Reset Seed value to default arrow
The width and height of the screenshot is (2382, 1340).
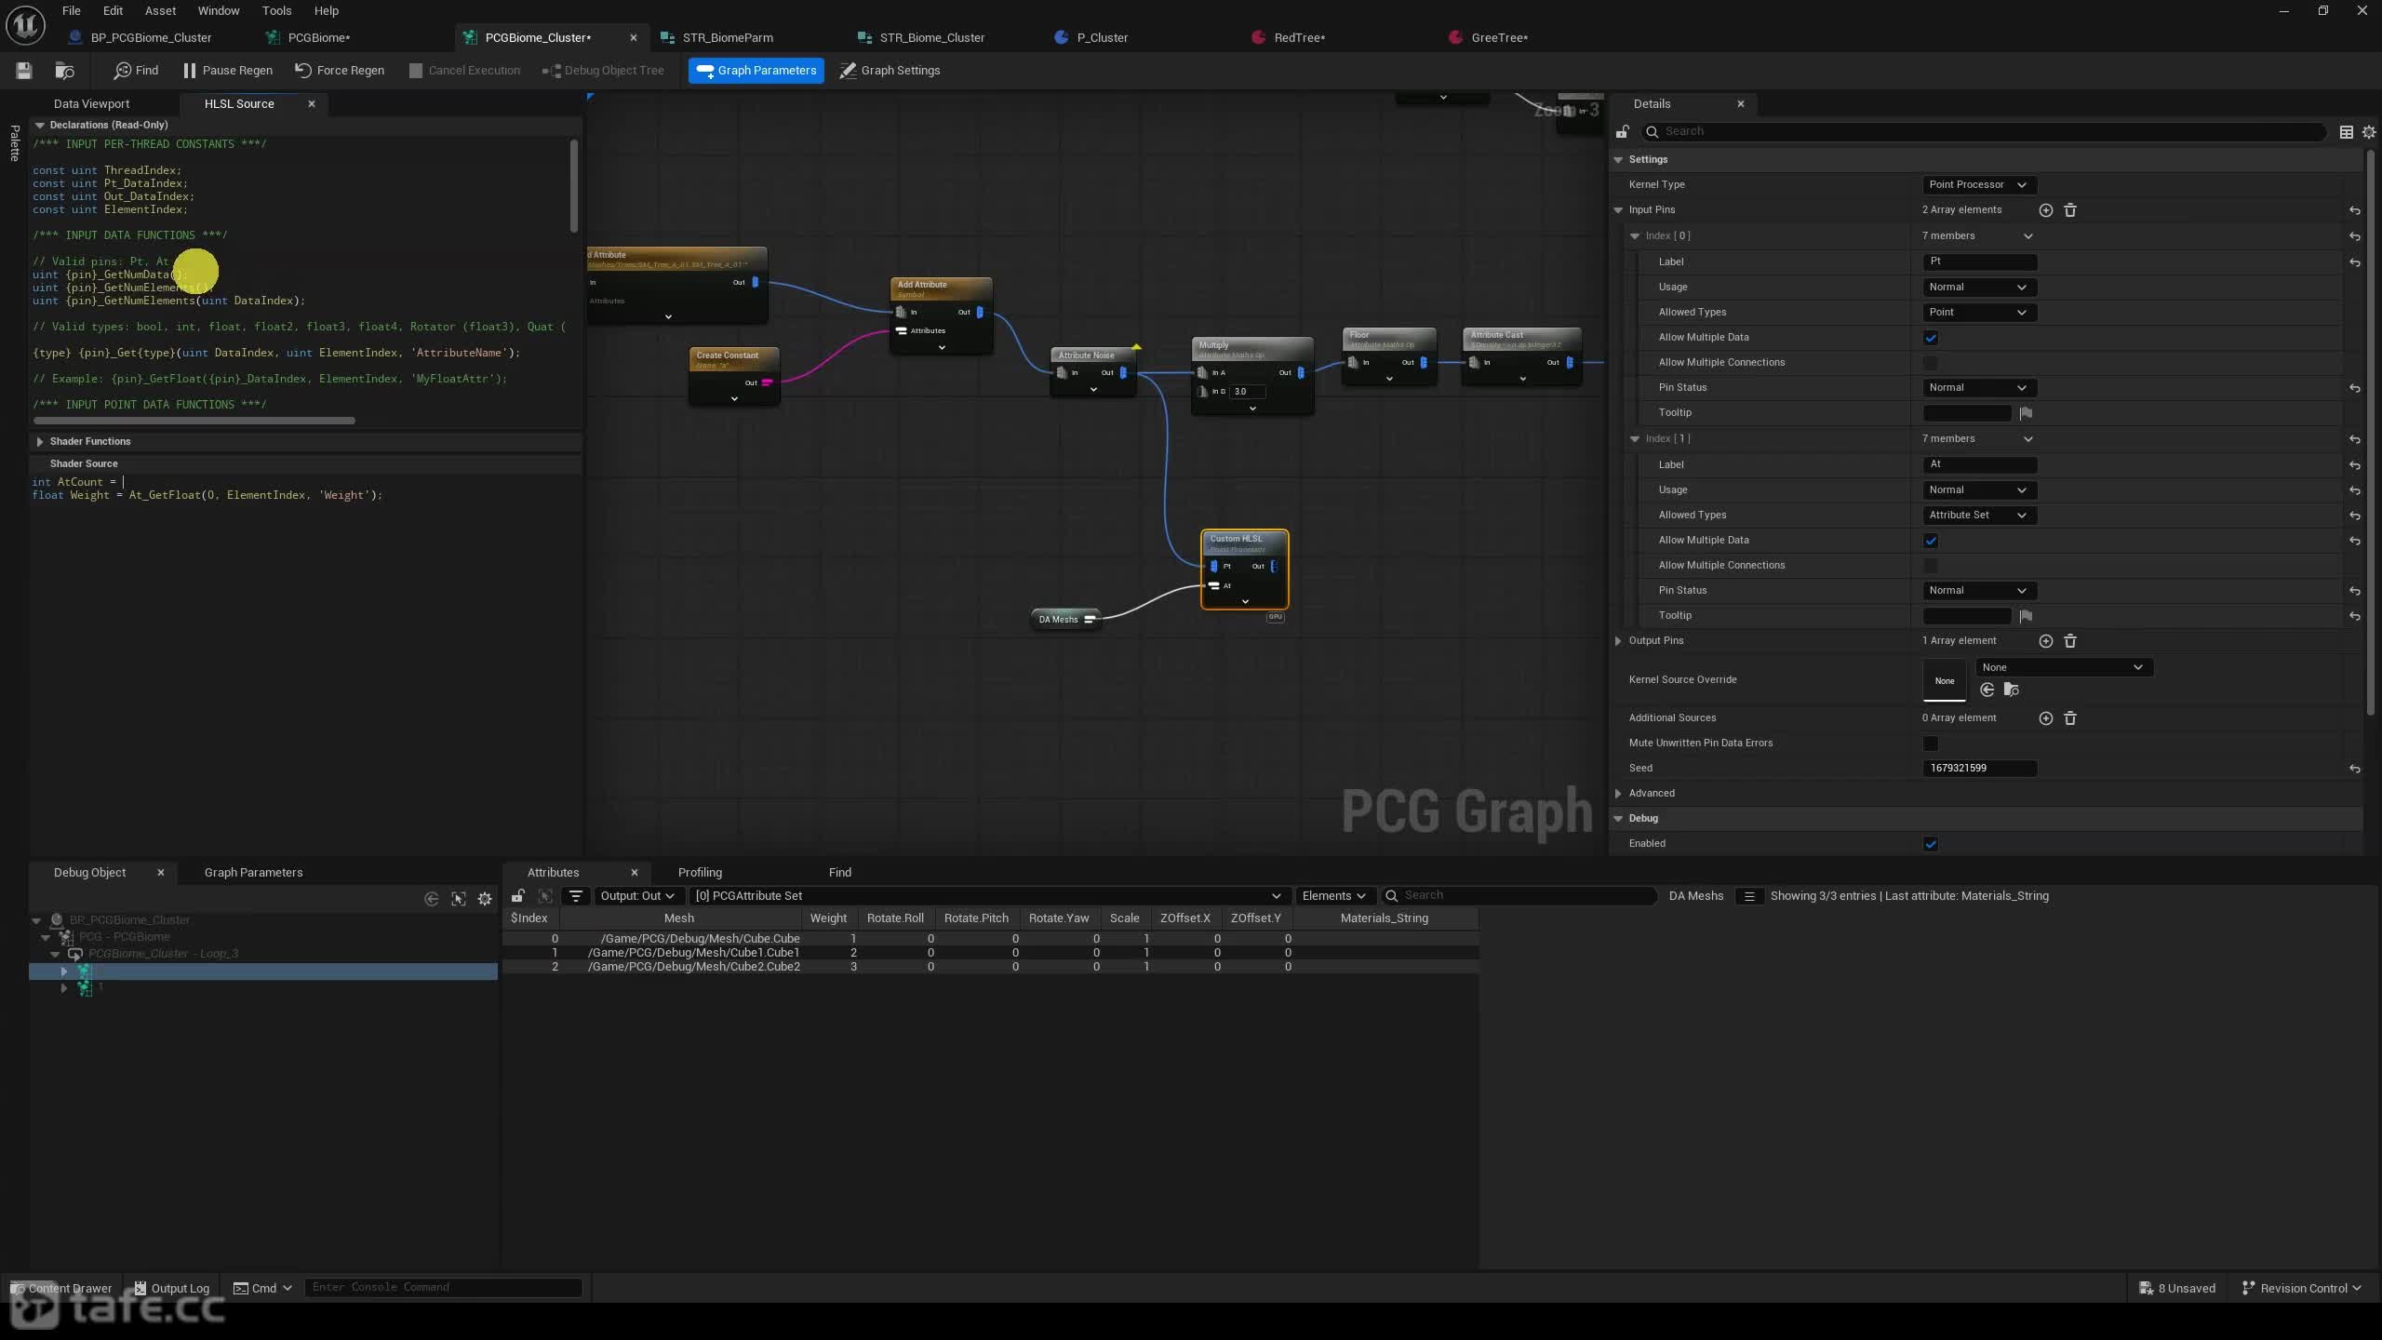[2354, 769]
